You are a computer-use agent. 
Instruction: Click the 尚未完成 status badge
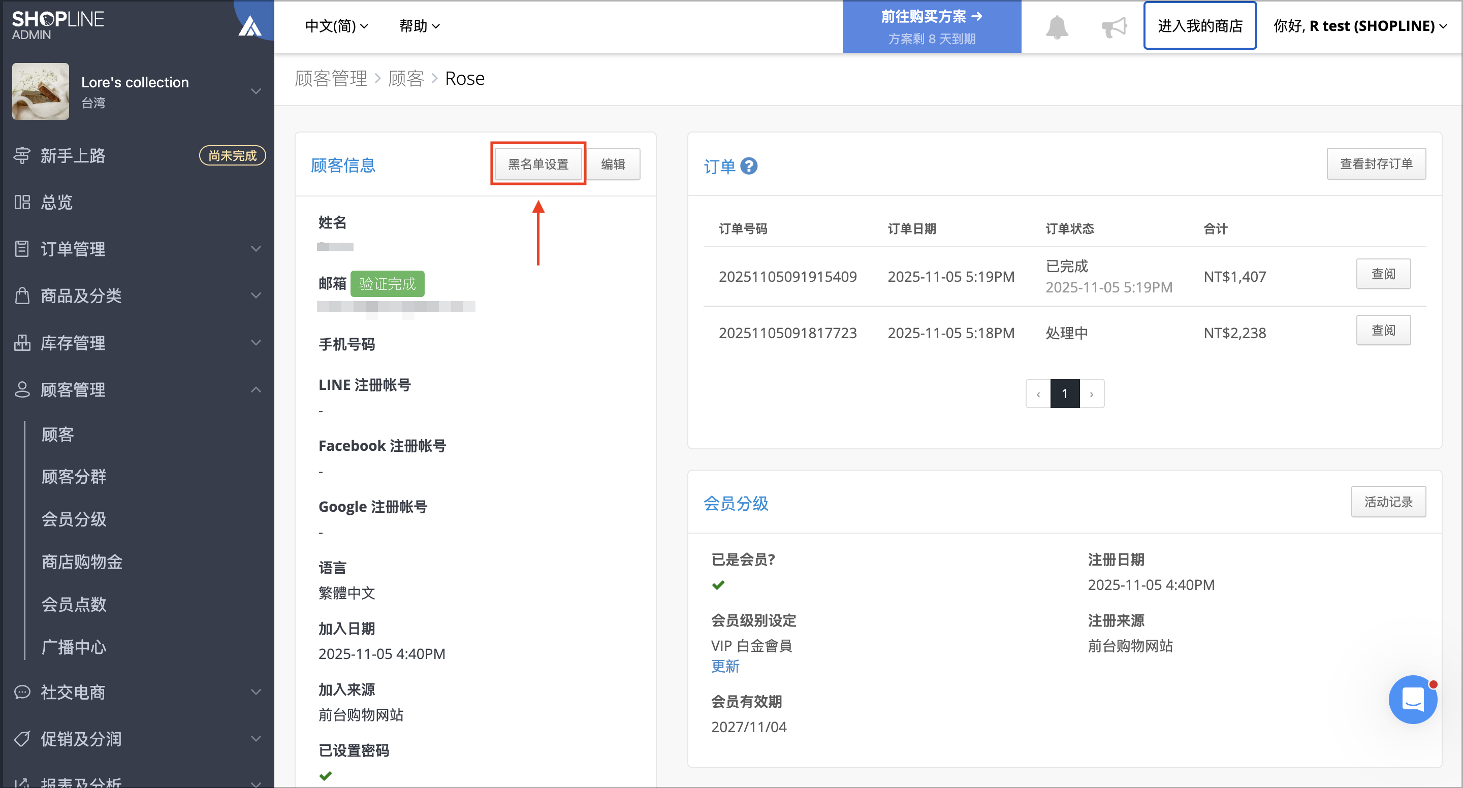(x=232, y=155)
